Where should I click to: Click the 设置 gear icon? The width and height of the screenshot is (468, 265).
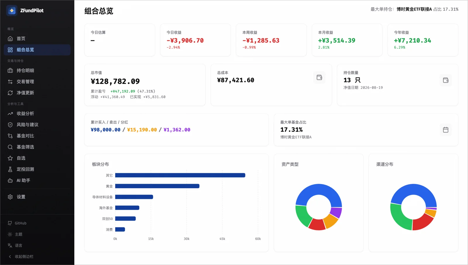[x=10, y=197]
